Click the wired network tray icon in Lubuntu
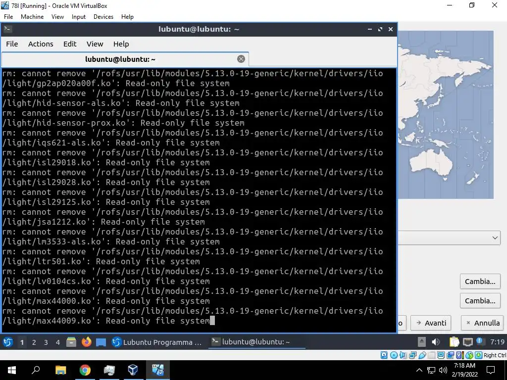This screenshot has height=380, width=507. (467, 342)
